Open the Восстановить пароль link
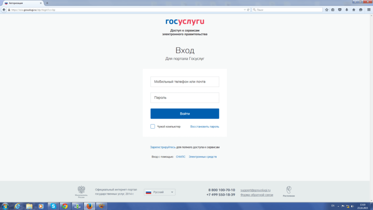373x210 pixels. pos(205,127)
